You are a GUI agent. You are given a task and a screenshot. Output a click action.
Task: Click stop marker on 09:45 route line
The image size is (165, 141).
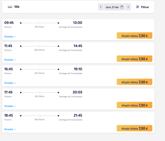coord(40,23)
